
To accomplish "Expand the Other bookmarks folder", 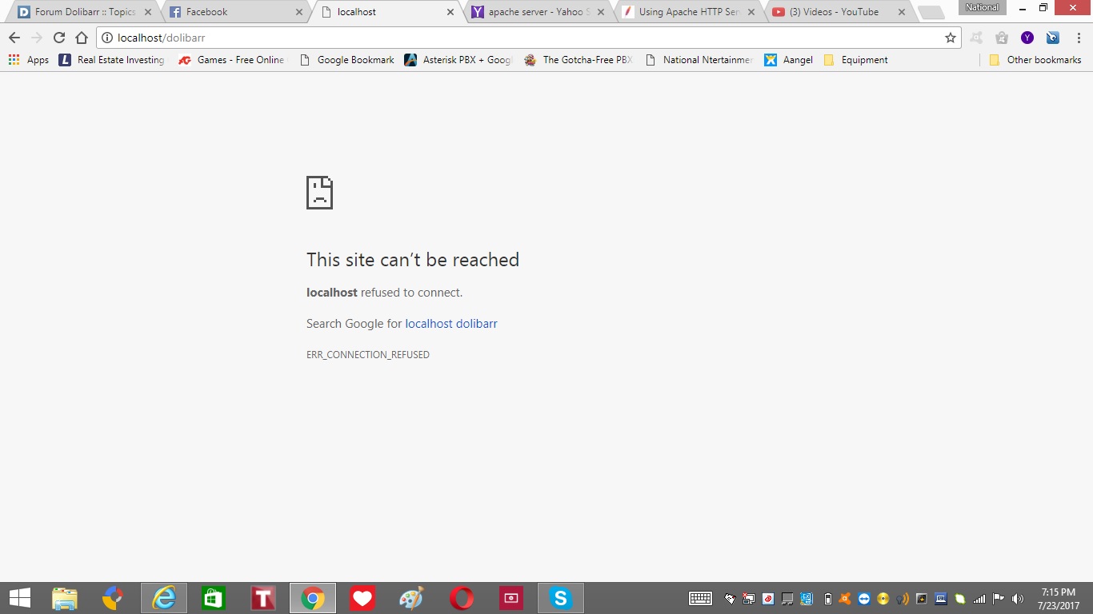I will pyautogui.click(x=1035, y=60).
